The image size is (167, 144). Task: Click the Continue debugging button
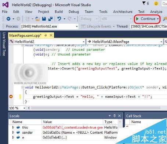pos(146,19)
